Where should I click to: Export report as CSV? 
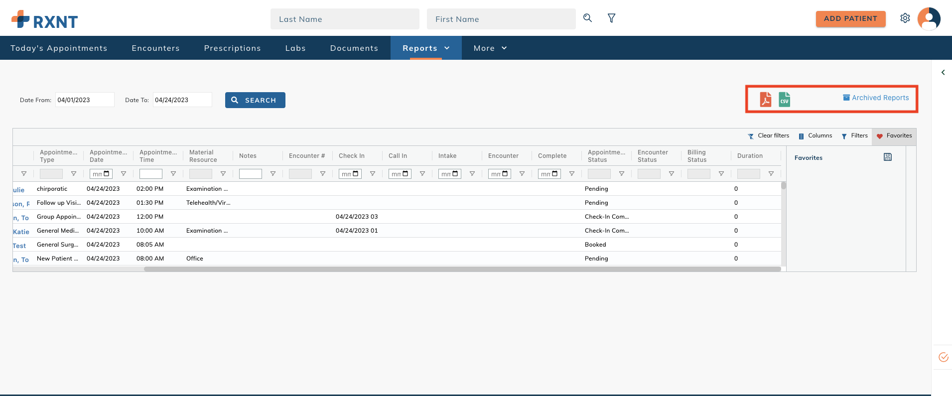[x=785, y=99]
